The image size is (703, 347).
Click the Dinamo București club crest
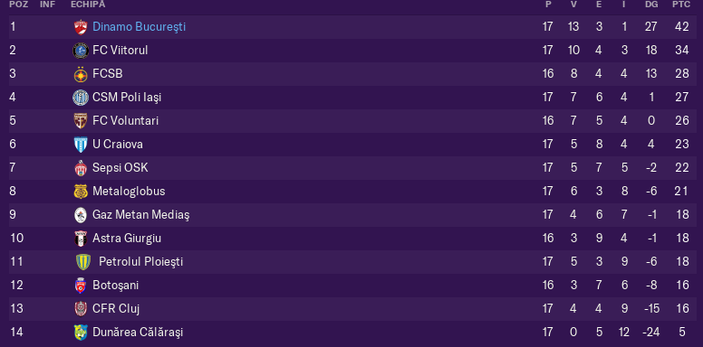click(81, 27)
